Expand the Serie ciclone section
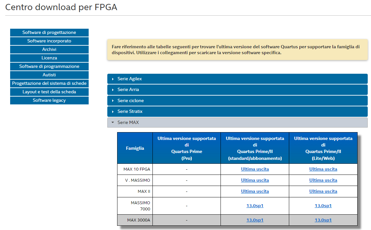 click(131, 101)
